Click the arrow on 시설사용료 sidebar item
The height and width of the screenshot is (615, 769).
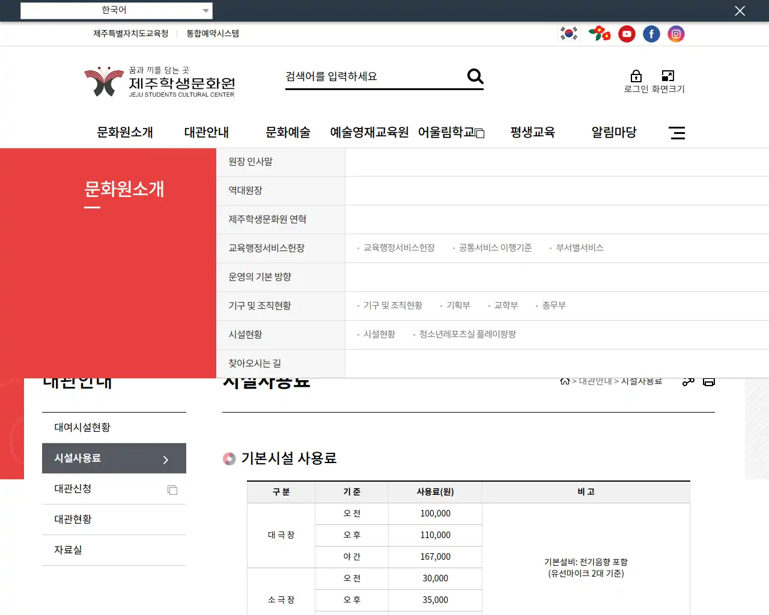tap(166, 459)
